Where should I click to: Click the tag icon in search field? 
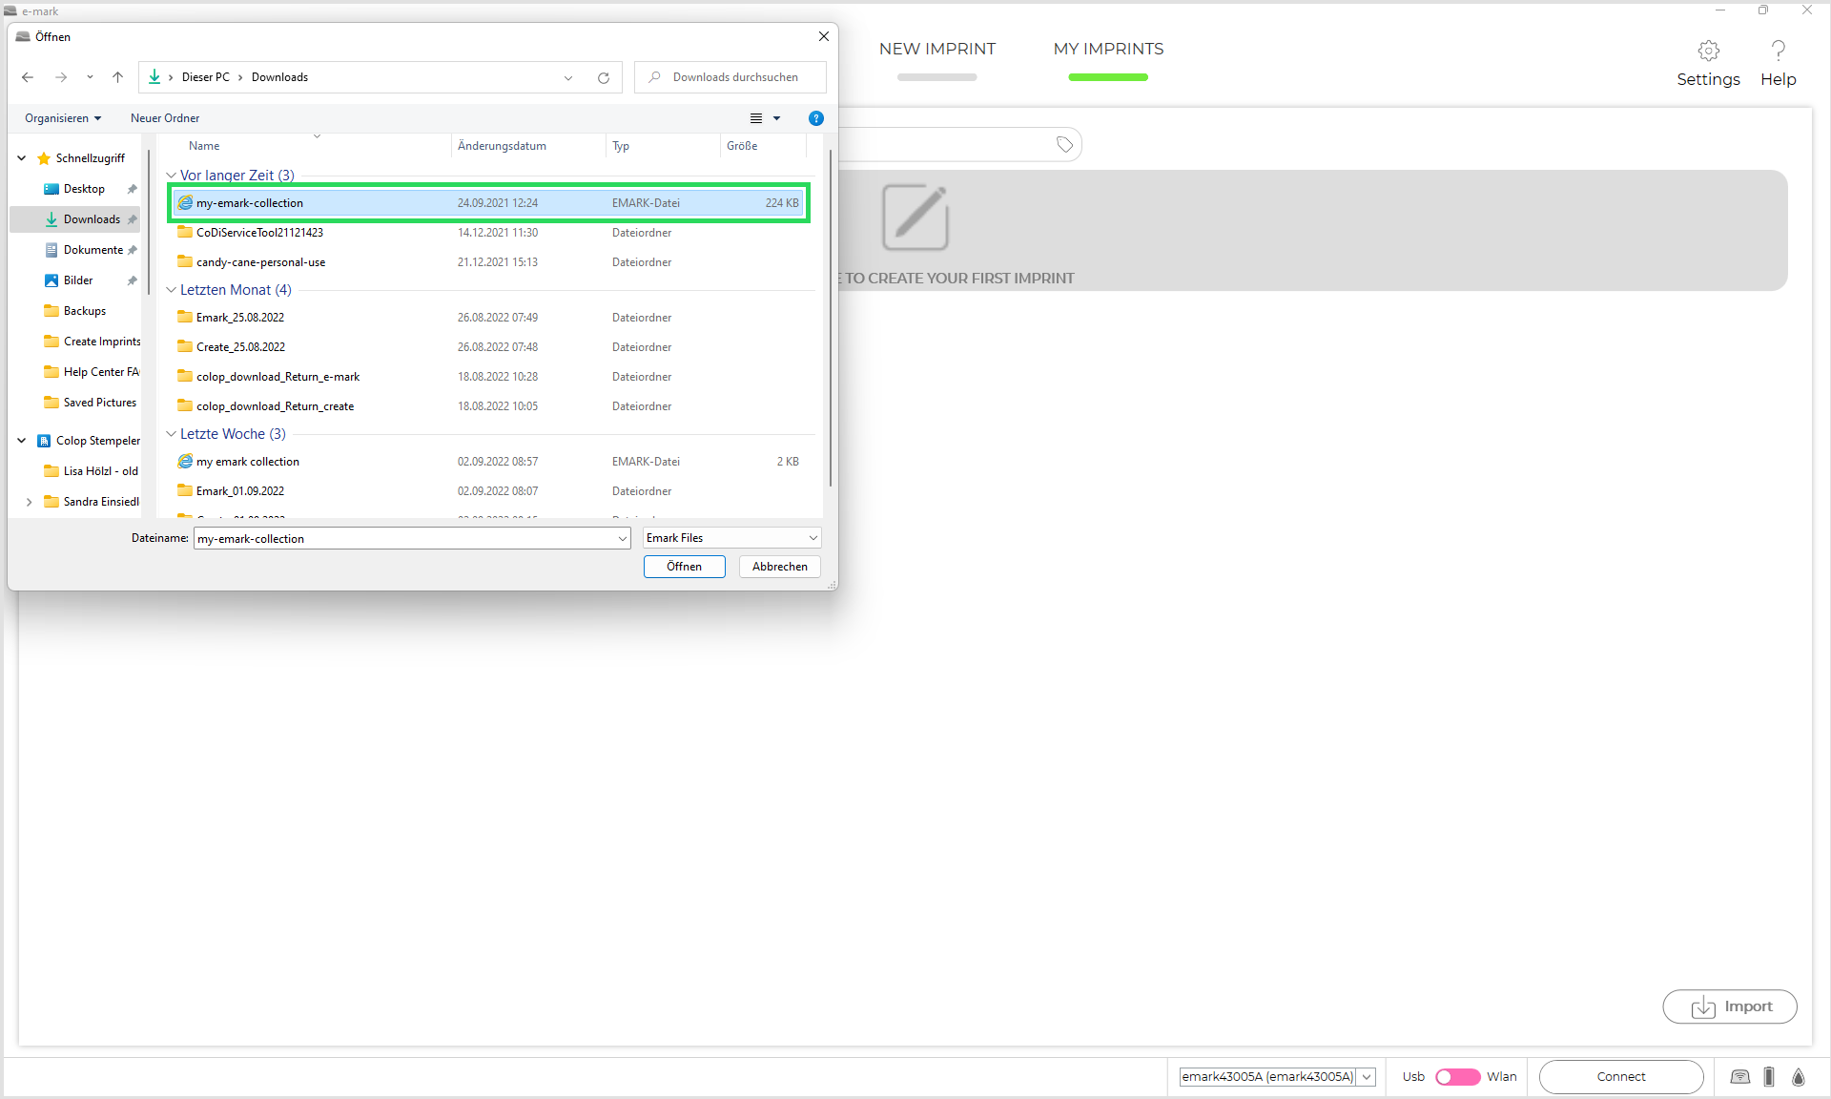[x=1064, y=145]
